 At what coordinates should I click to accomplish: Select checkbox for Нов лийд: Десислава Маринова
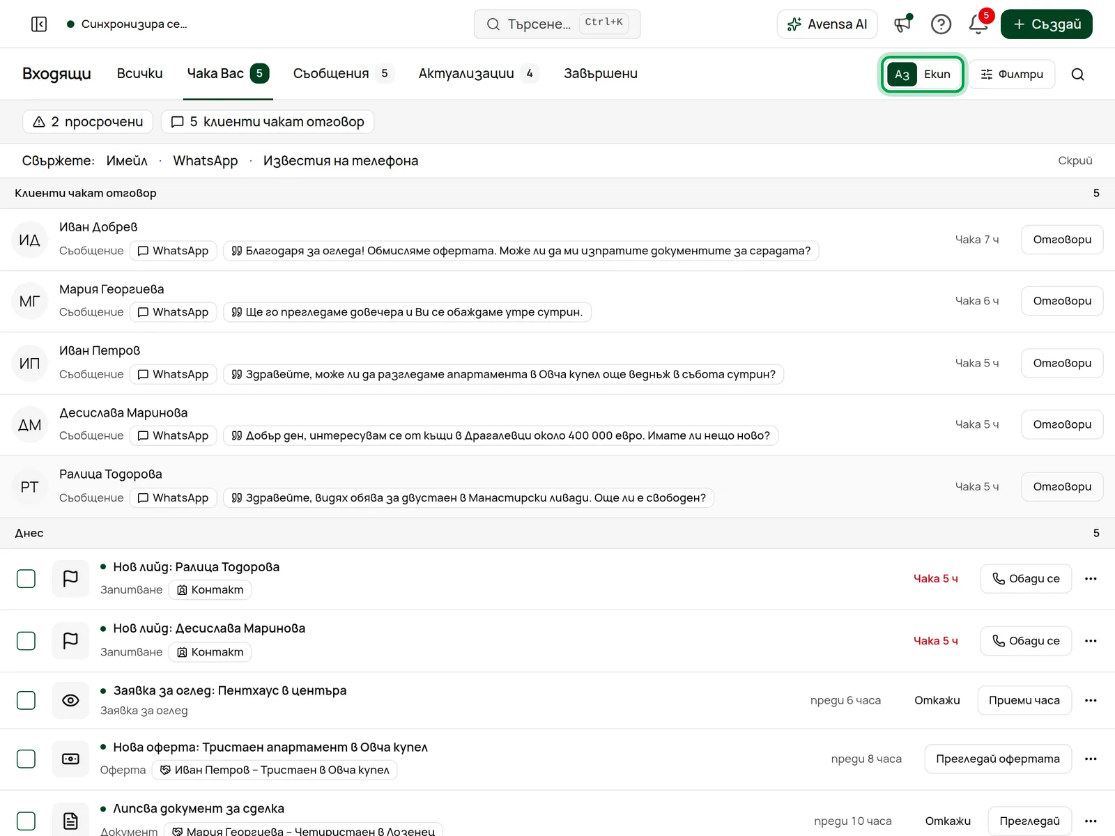tap(26, 641)
